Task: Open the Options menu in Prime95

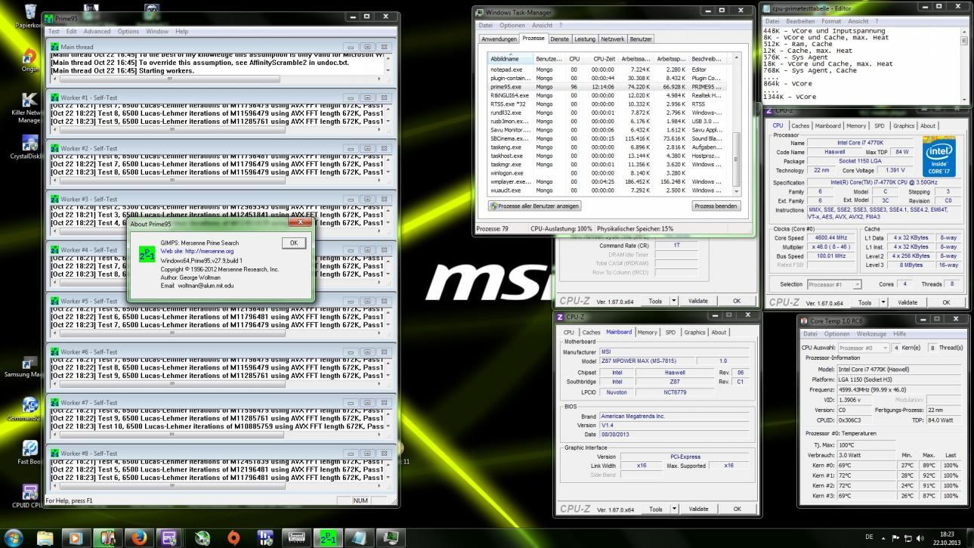Action: [128, 32]
